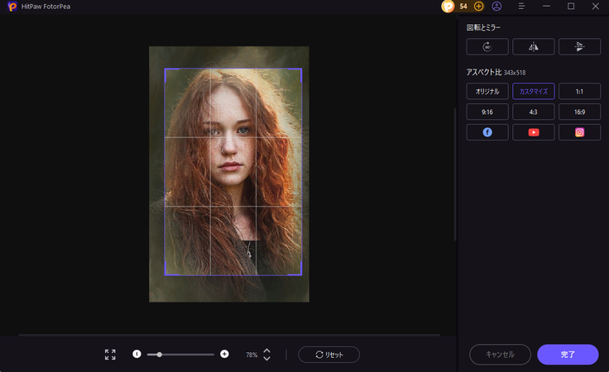Select the YouTube aspect ratio preset
609x372 pixels.
[534, 132]
